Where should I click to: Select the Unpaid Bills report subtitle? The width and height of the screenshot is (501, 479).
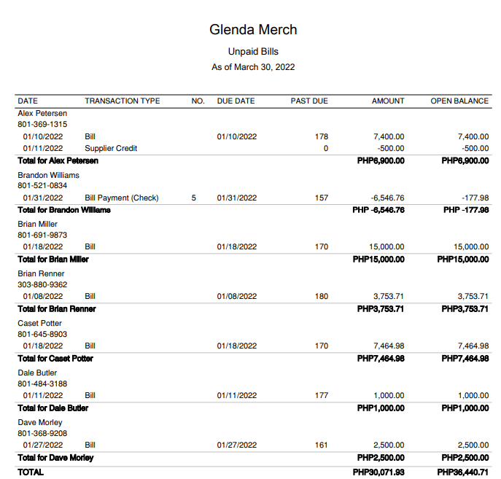coord(253,52)
